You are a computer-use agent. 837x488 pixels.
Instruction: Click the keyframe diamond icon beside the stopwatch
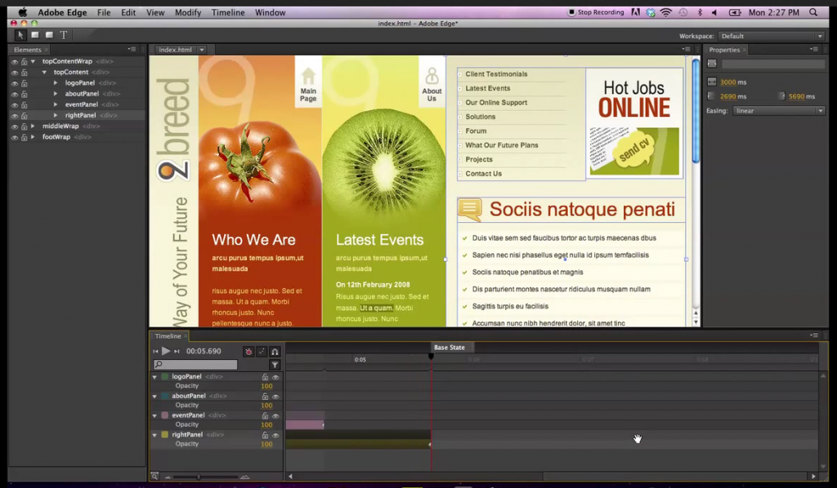point(262,352)
